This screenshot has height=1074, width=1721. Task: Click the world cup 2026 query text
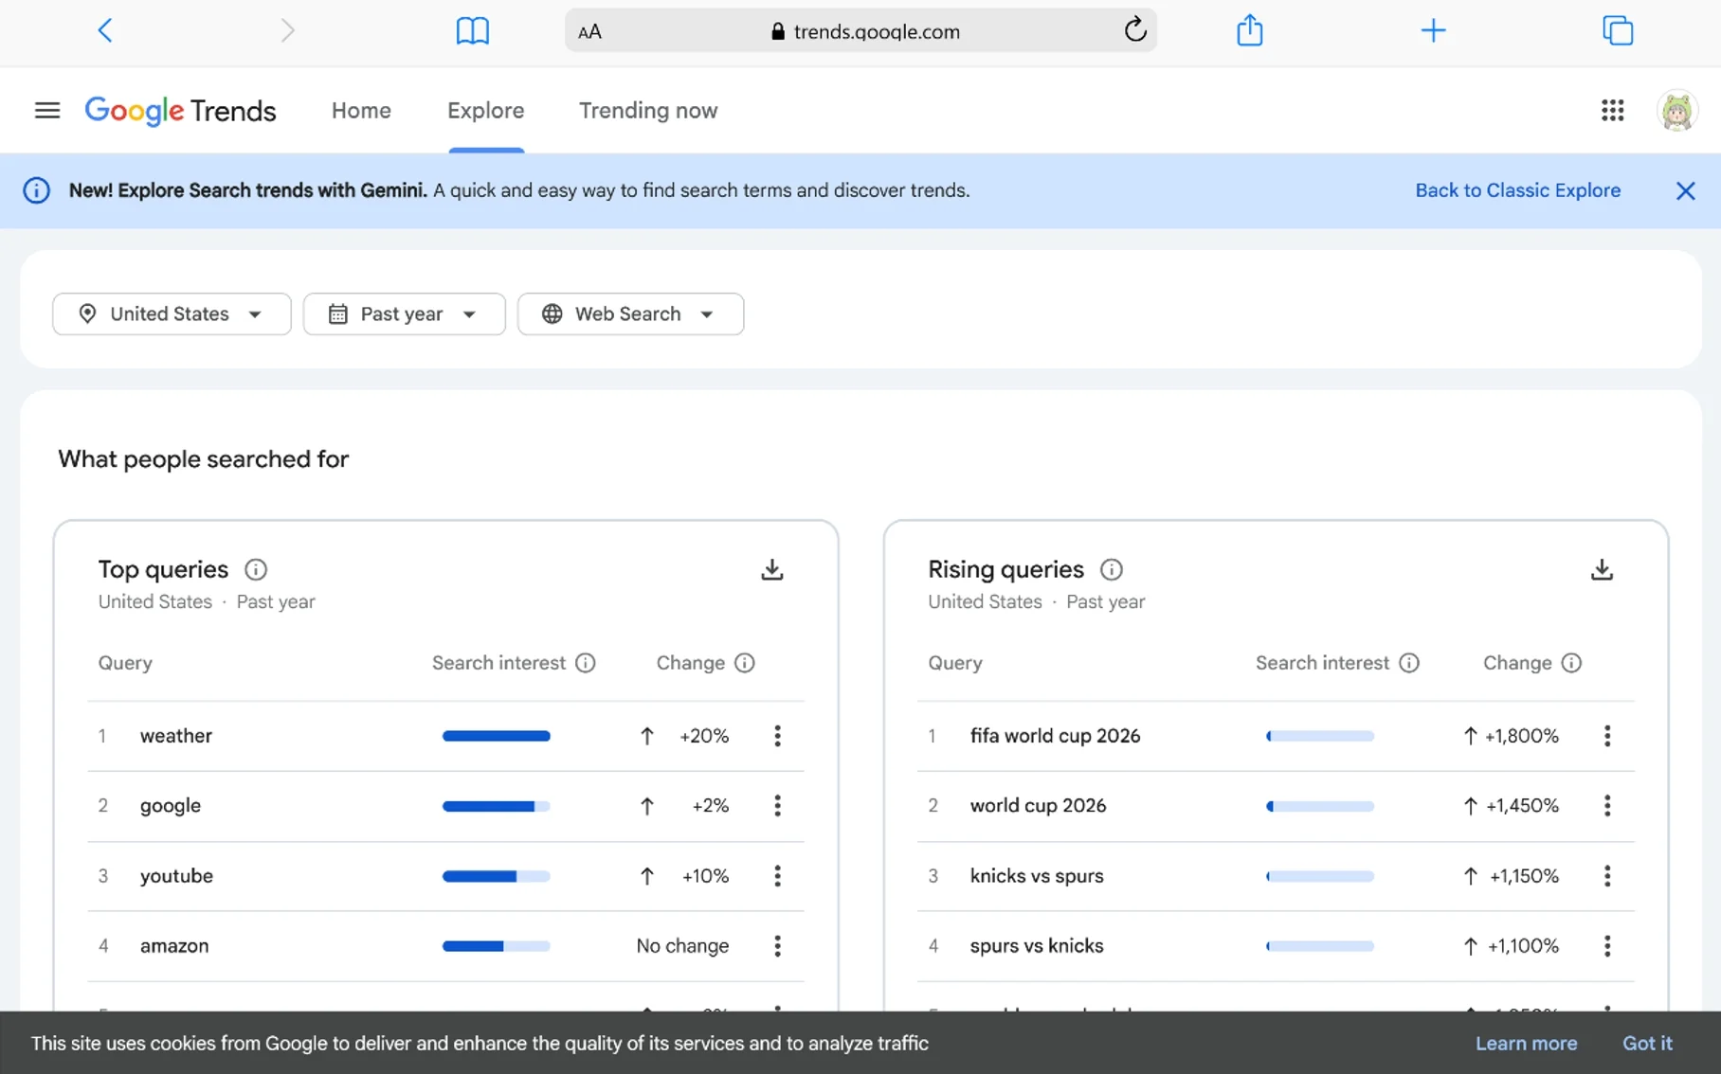pos(1038,806)
